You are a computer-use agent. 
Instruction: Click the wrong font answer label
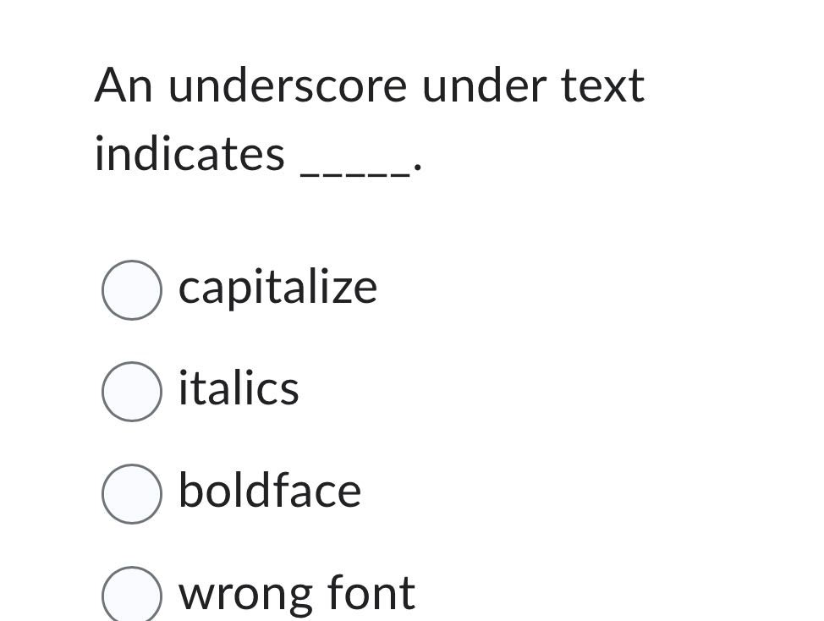click(x=296, y=593)
